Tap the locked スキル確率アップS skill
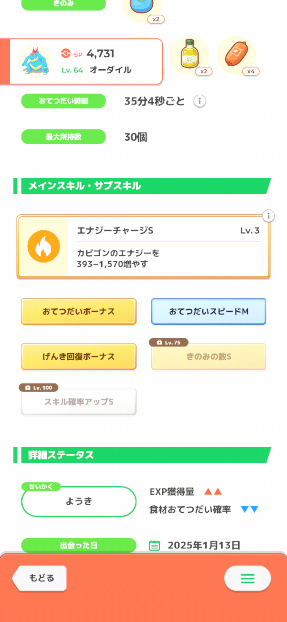This screenshot has width=287, height=622. [79, 402]
